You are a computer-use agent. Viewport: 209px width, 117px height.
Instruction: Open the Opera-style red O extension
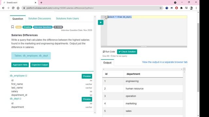(176, 8)
